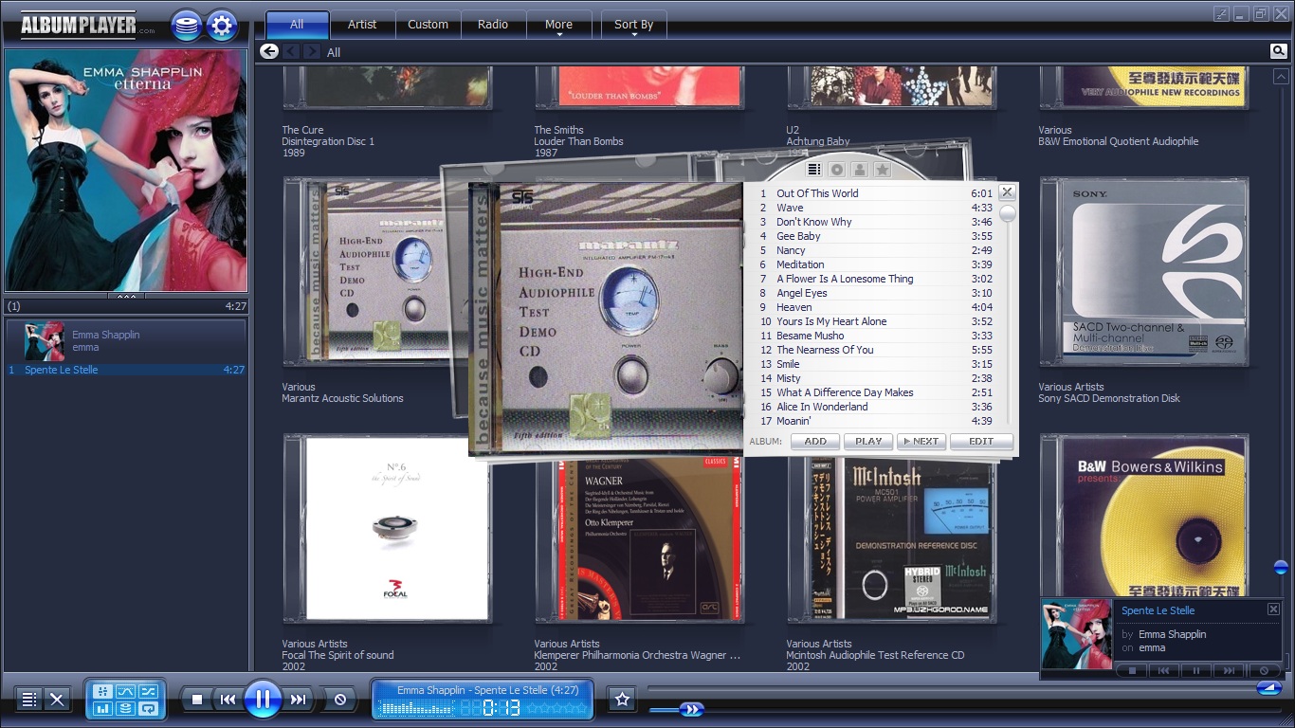Open the B&W Bowers & Wilkins album
The image size is (1295, 728).
point(1144,517)
